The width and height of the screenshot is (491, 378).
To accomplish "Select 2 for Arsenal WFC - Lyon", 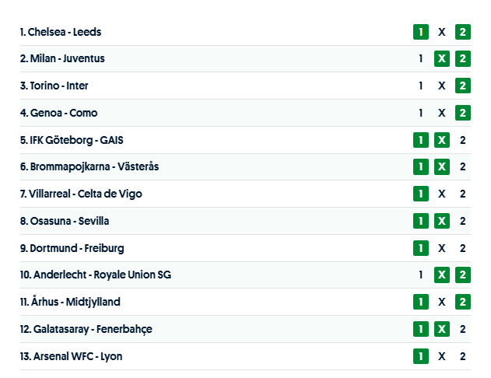I will click(463, 356).
